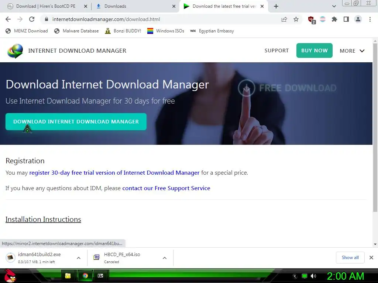
Task: Bookmark this page with the star icon
Action: (x=296, y=19)
